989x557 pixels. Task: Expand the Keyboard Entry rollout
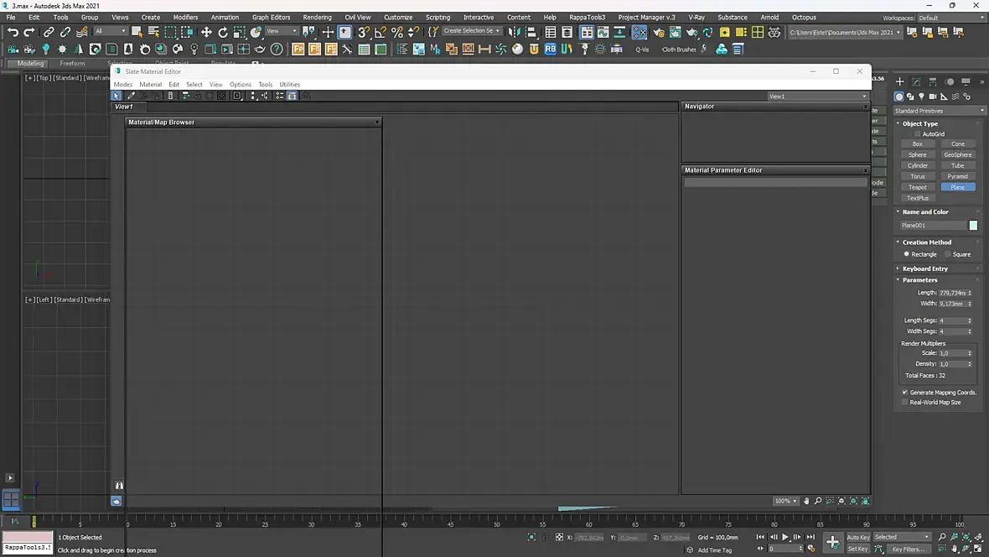click(x=924, y=268)
